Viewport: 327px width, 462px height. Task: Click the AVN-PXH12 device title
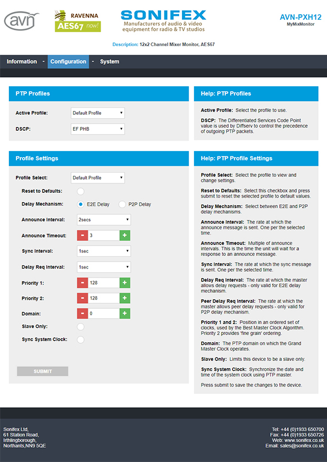(x=301, y=18)
